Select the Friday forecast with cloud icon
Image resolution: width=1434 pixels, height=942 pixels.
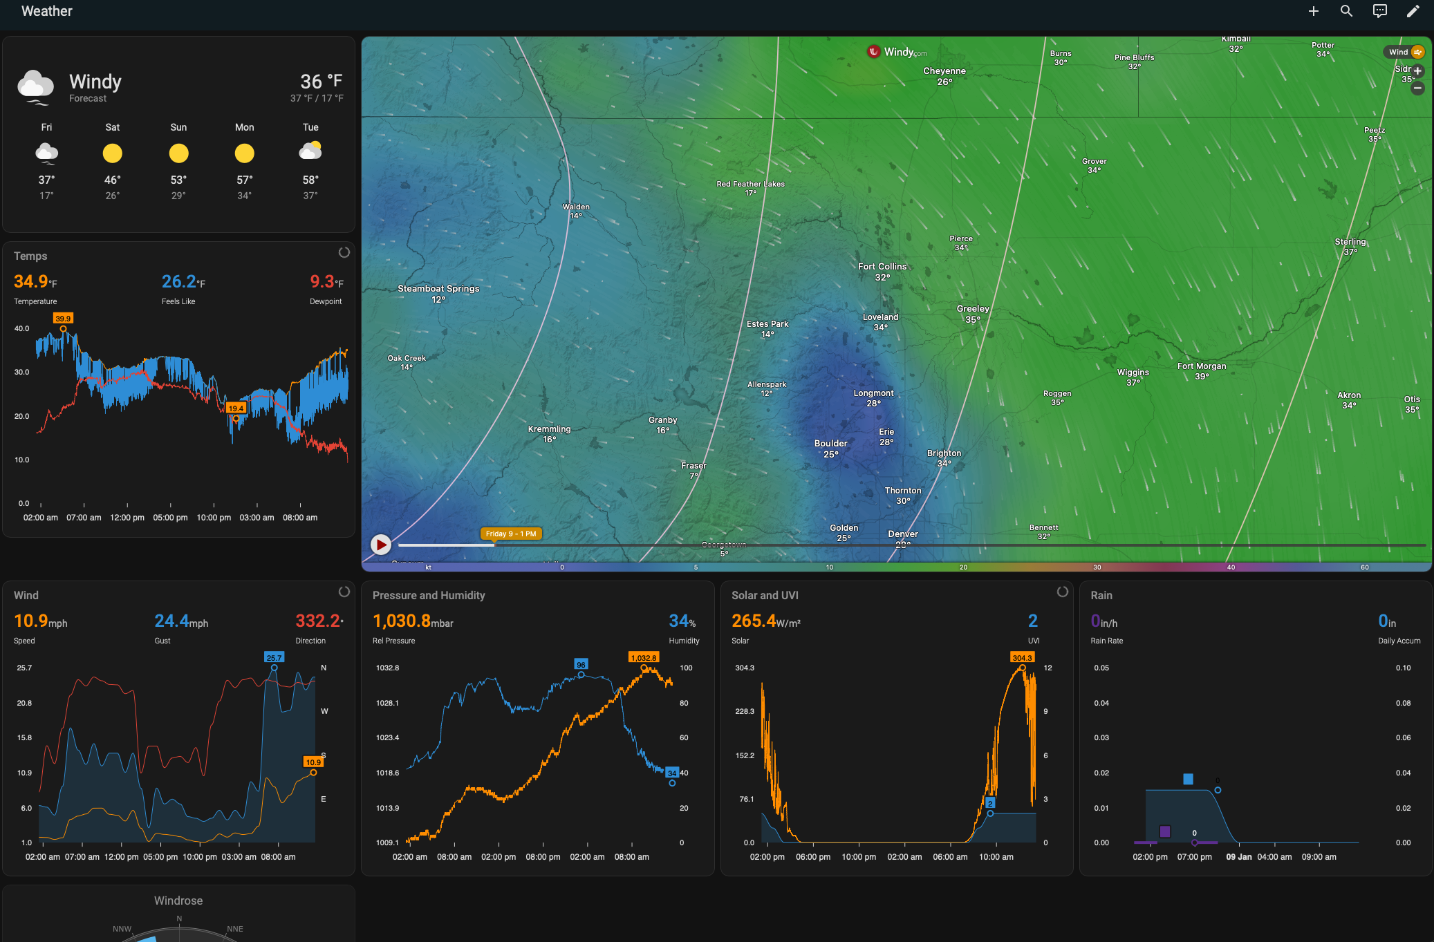pos(46,152)
